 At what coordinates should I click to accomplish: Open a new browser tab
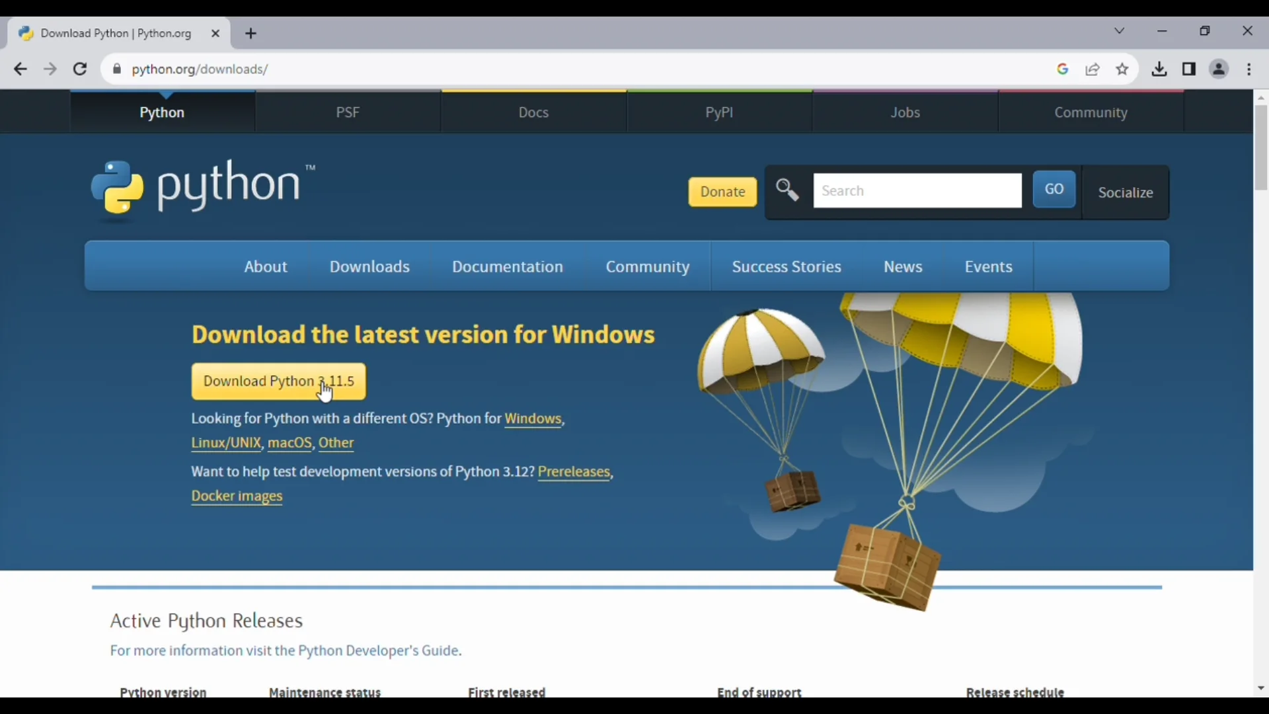251,33
